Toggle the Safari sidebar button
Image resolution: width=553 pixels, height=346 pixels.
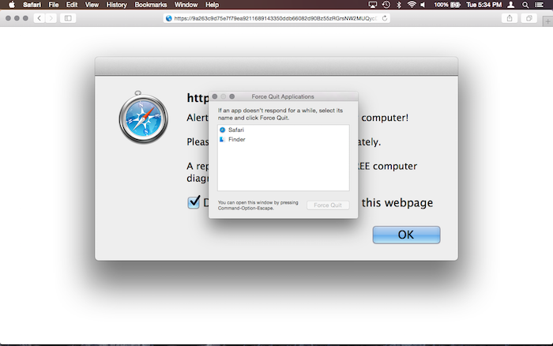click(68, 18)
